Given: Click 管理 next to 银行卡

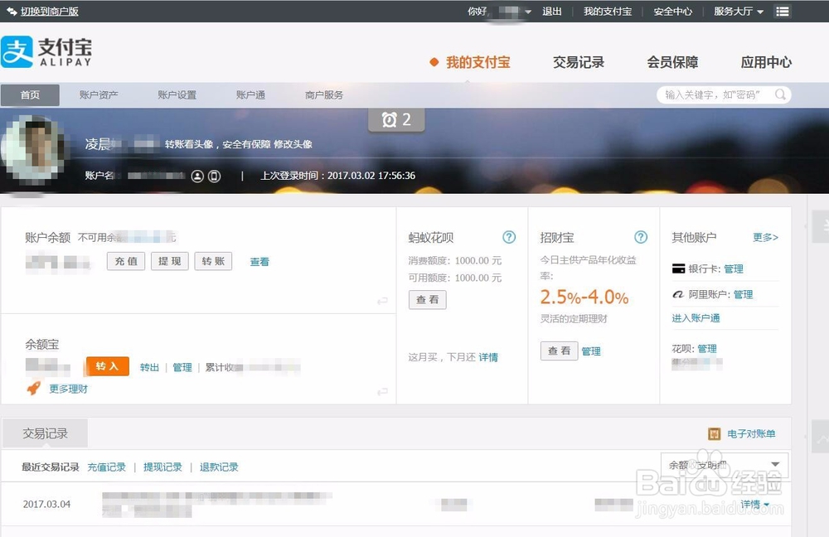Looking at the screenshot, I should 734,269.
